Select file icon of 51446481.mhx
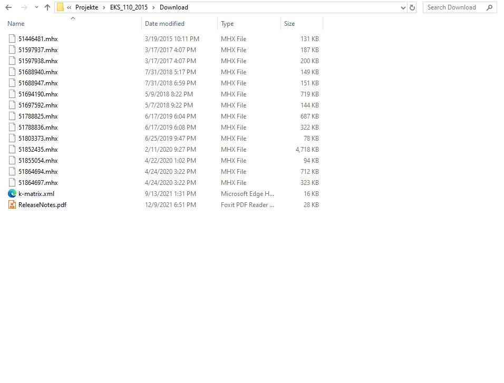This screenshot has height=383, width=504. tap(12, 38)
